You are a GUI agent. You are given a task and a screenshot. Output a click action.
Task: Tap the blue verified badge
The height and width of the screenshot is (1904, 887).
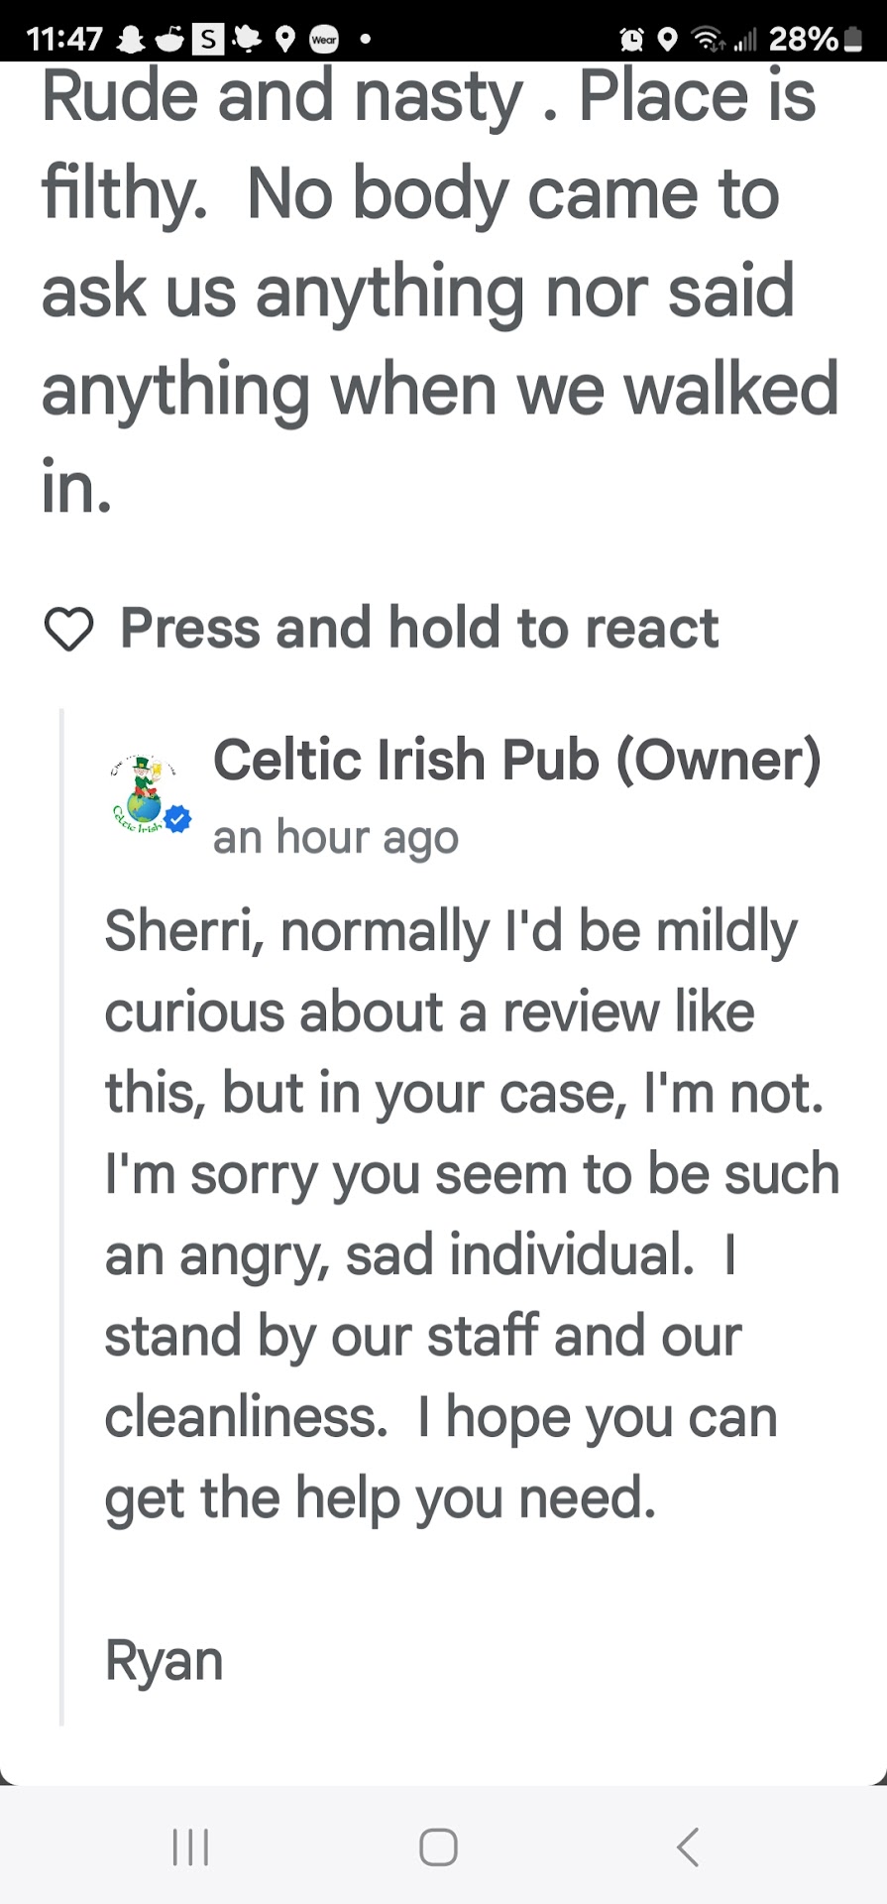pyautogui.click(x=178, y=819)
